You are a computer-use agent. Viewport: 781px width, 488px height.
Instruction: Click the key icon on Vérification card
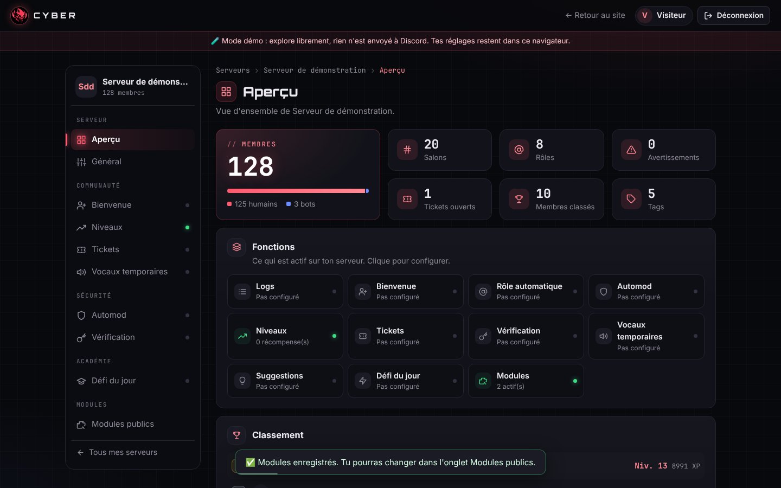483,336
